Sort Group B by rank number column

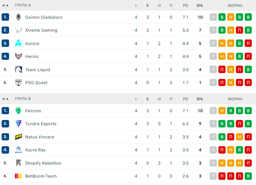(5, 99)
